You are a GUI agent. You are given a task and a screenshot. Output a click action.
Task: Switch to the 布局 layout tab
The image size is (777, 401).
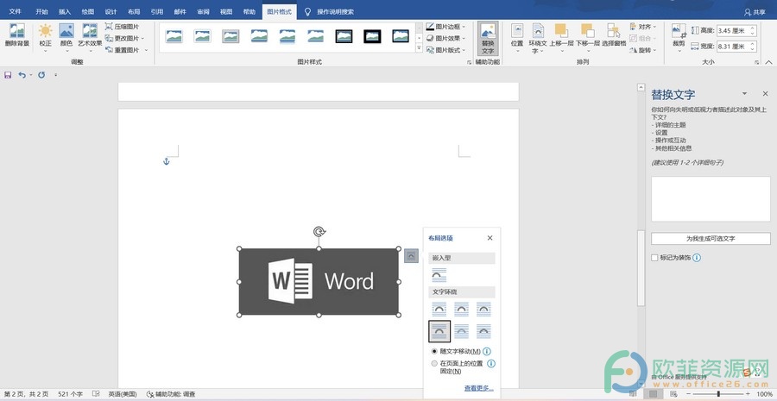pyautogui.click(x=134, y=12)
